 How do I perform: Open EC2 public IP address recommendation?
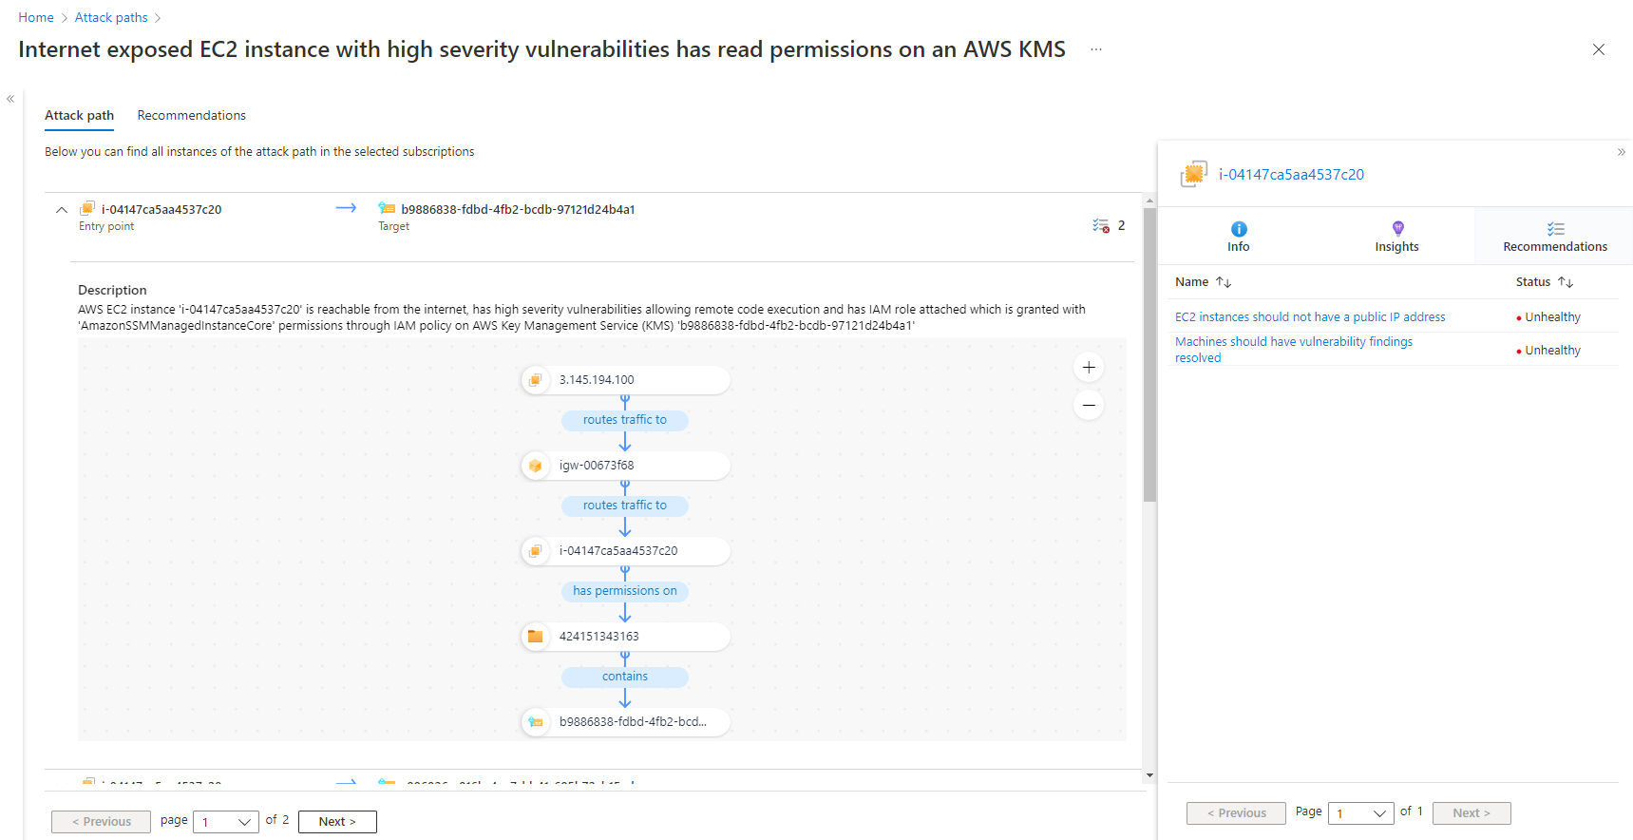[x=1310, y=317]
